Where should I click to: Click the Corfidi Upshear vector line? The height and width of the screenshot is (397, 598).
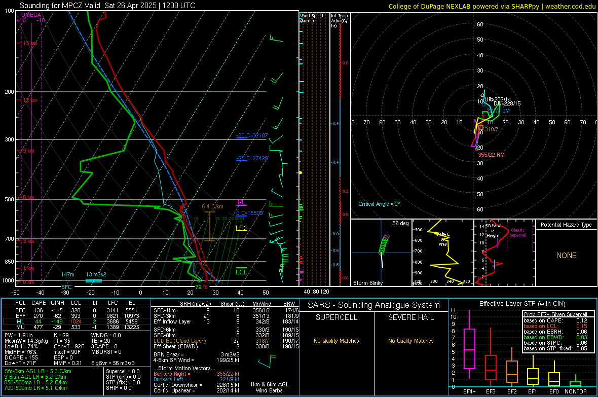[197, 390]
